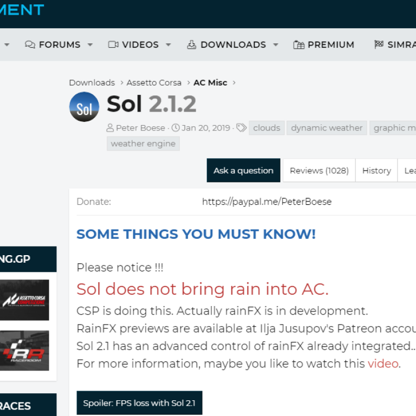The width and height of the screenshot is (416, 416).
Task: Click Ask a question button
Action: pos(243,170)
